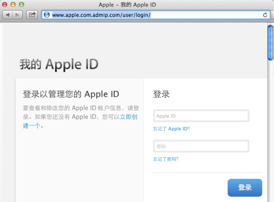Focus the 密码 password field
This screenshot has width=274, height=202.
tap(201, 146)
